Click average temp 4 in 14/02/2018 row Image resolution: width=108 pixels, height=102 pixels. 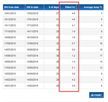point(102,80)
